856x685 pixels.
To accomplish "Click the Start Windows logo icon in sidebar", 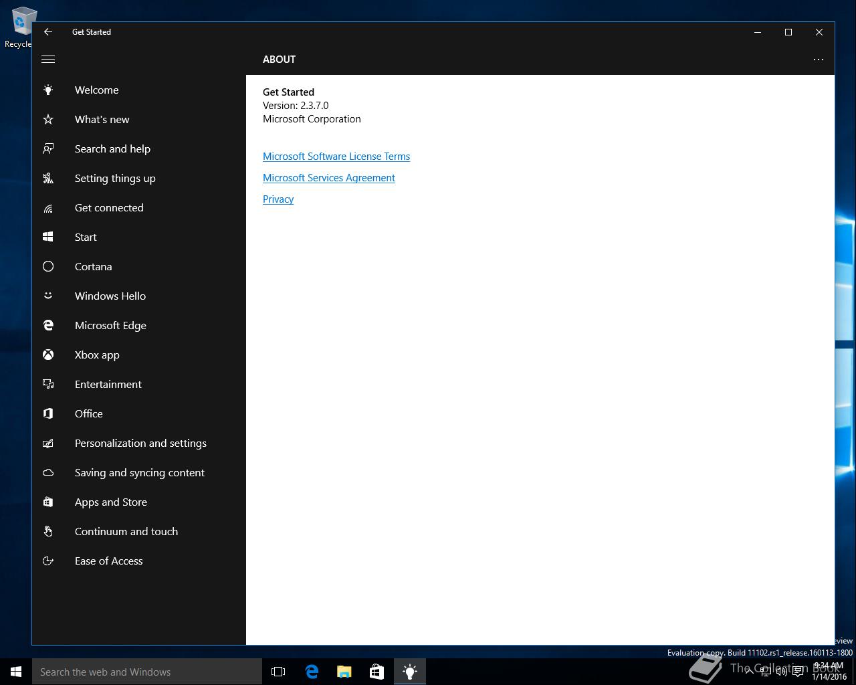I will (48, 237).
